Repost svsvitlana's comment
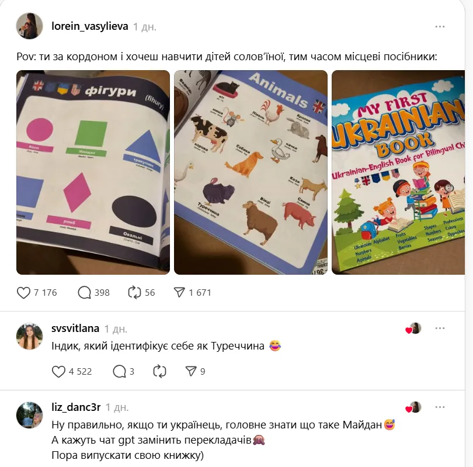The image size is (473, 467). (x=159, y=372)
